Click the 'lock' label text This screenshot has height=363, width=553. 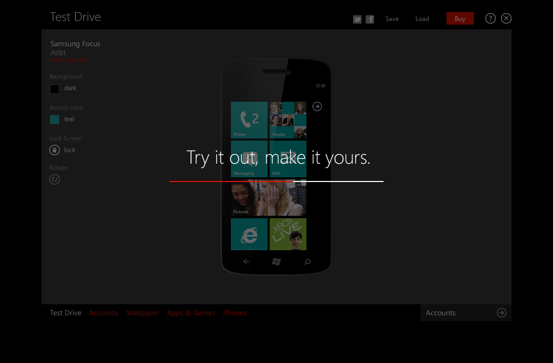[x=69, y=150]
